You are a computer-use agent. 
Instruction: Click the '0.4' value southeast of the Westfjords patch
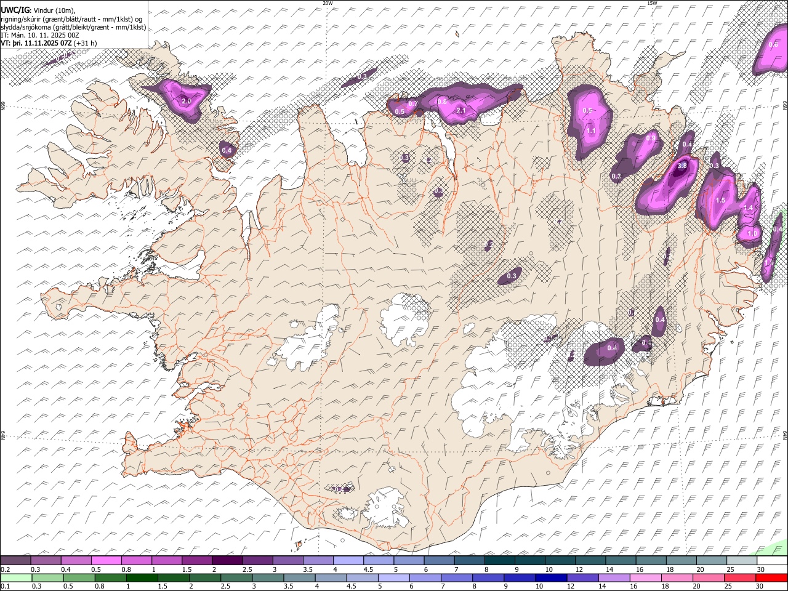tap(226, 150)
